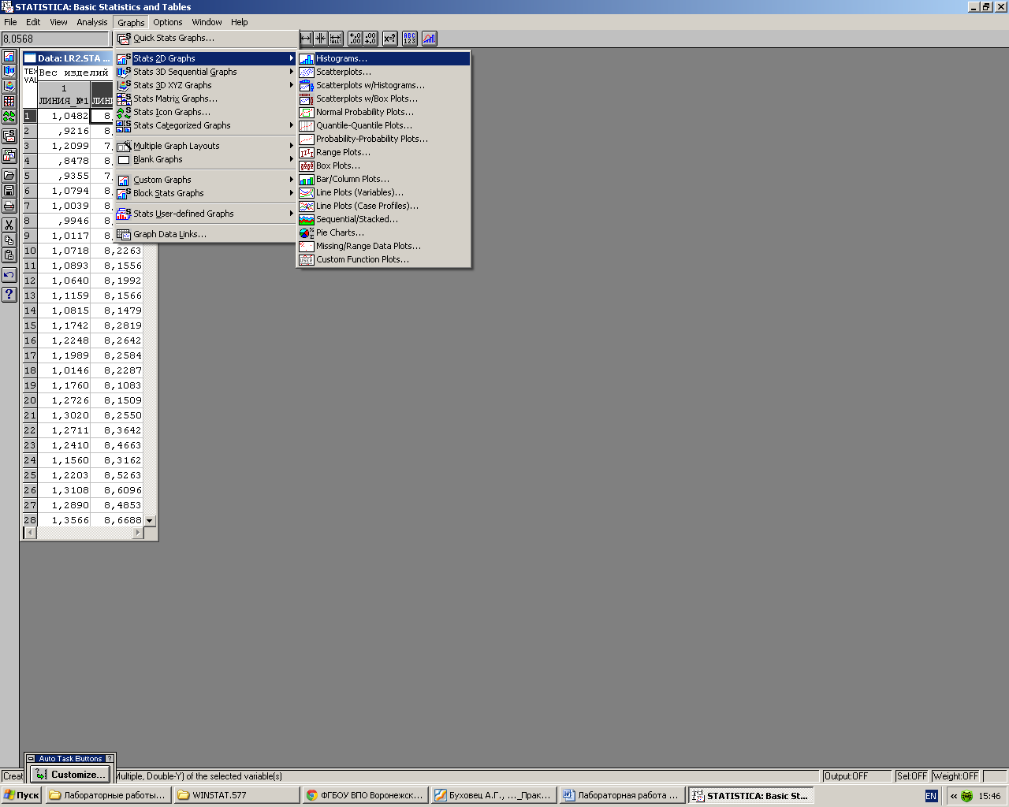Image resolution: width=1009 pixels, height=807 pixels.
Task: Click the icon graphs left toolbar icon
Action: (9, 117)
